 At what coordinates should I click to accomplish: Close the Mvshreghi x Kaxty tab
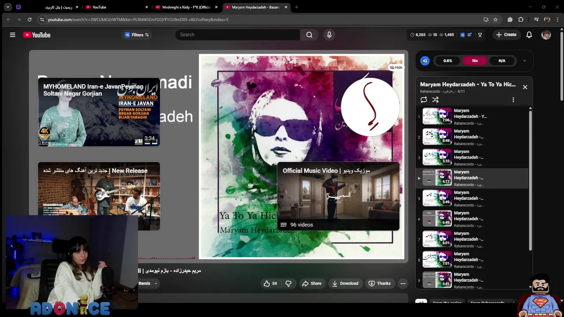216,7
